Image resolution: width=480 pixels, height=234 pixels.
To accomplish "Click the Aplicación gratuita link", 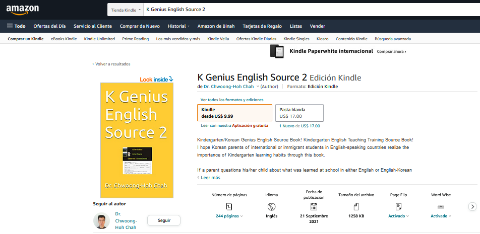I will click(250, 125).
